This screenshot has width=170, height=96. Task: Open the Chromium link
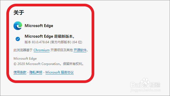(x=42, y=50)
